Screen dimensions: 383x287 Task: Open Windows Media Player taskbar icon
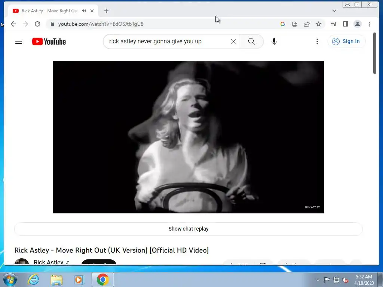(79, 280)
